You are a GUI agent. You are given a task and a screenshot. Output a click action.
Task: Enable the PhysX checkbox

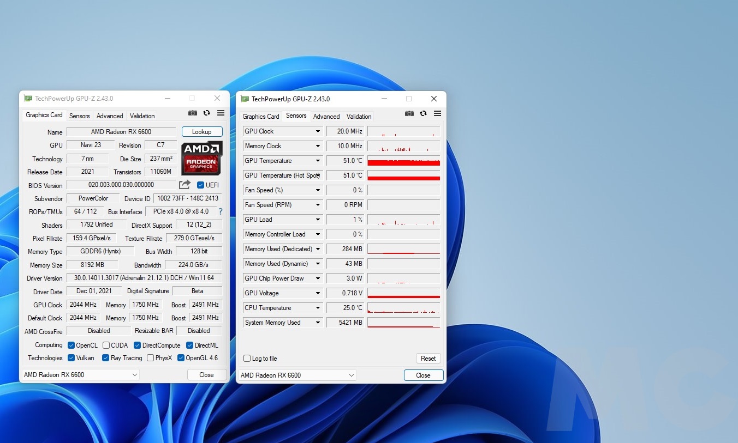151,358
